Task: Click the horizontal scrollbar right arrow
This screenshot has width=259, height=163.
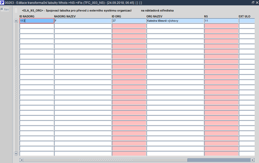Action: (253, 160)
